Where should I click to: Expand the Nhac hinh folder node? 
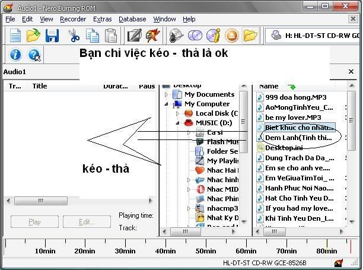coord(189,180)
